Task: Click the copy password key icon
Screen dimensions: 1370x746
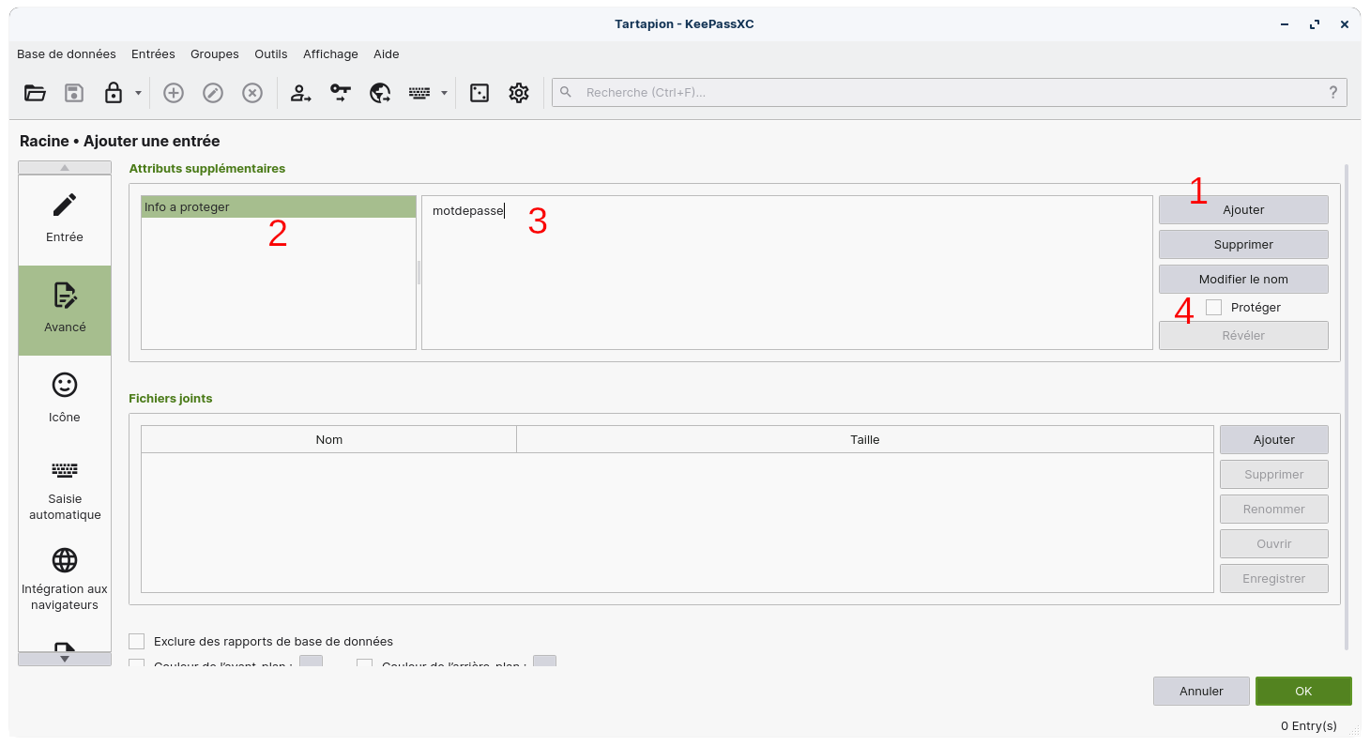Action: tap(340, 92)
